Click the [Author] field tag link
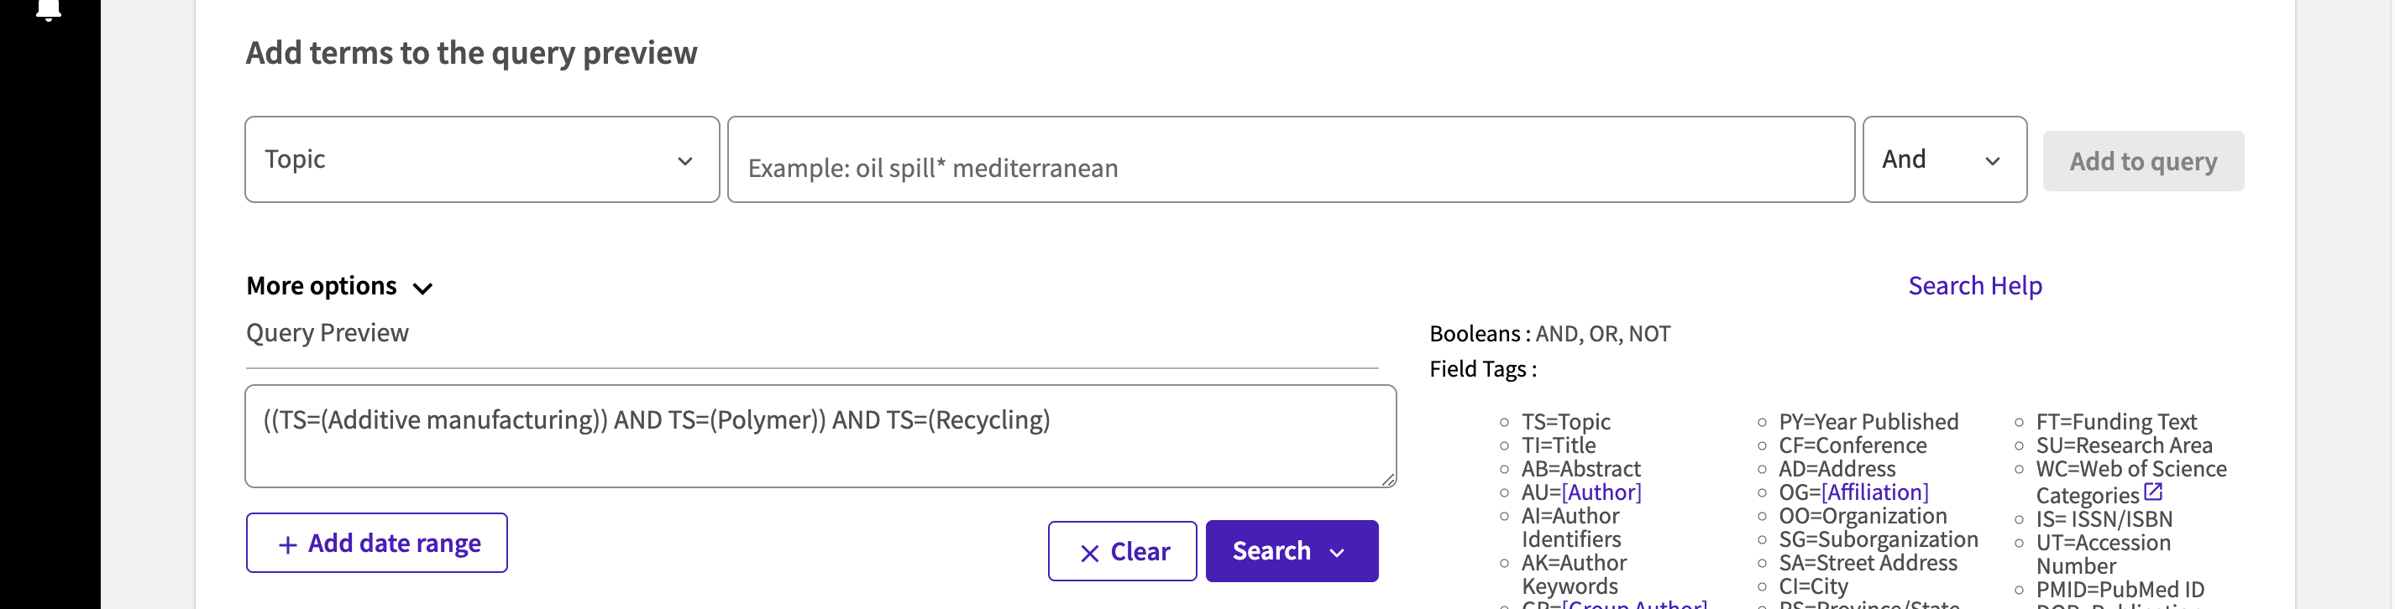 pyautogui.click(x=1601, y=492)
